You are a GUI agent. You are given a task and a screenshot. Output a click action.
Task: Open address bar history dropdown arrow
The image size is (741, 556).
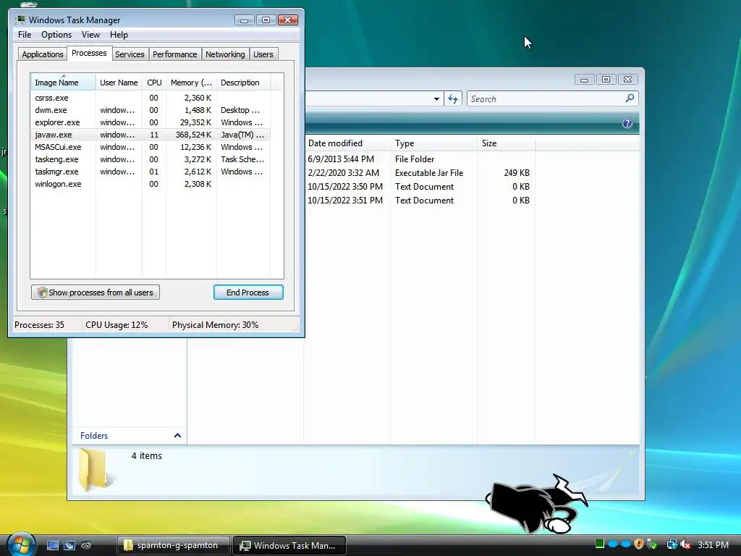436,98
